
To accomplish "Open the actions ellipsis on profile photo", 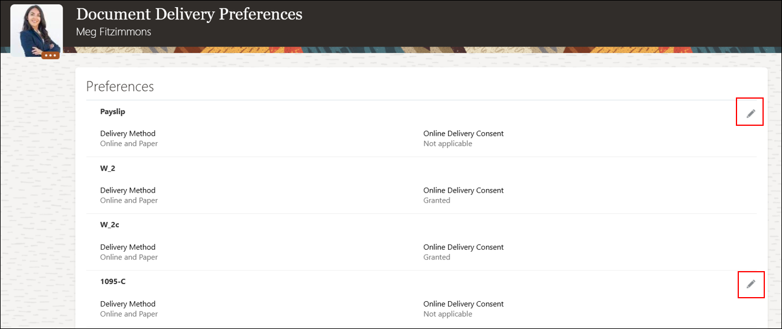I will click(50, 55).
